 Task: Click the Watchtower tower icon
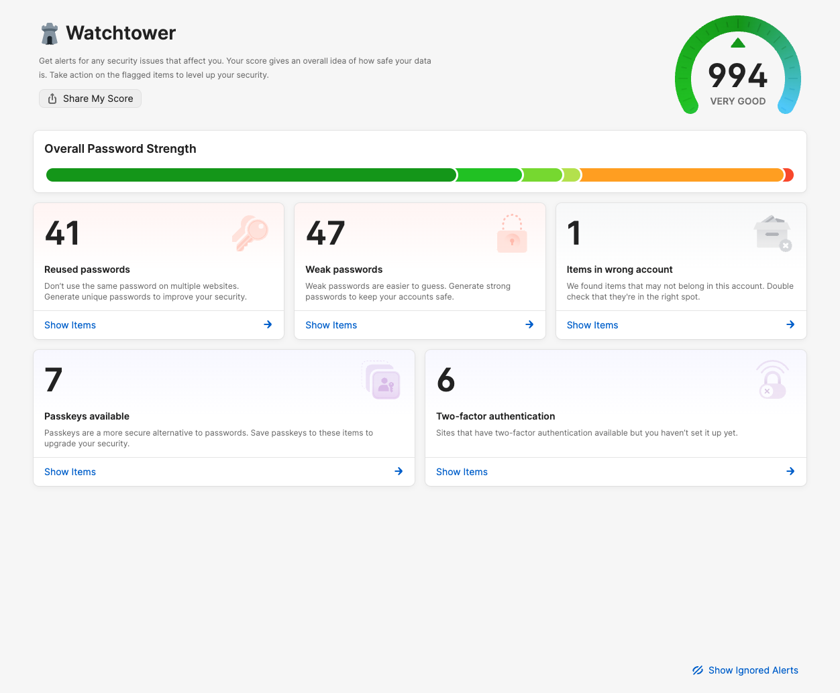pos(50,34)
